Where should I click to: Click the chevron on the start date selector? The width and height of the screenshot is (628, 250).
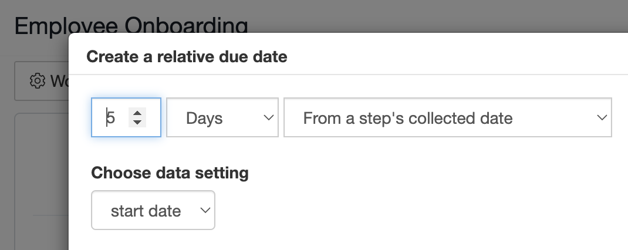205,210
